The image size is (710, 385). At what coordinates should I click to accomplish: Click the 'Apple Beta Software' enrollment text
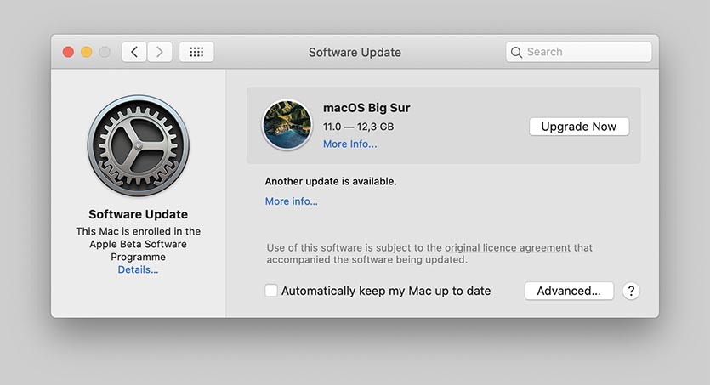tap(138, 244)
